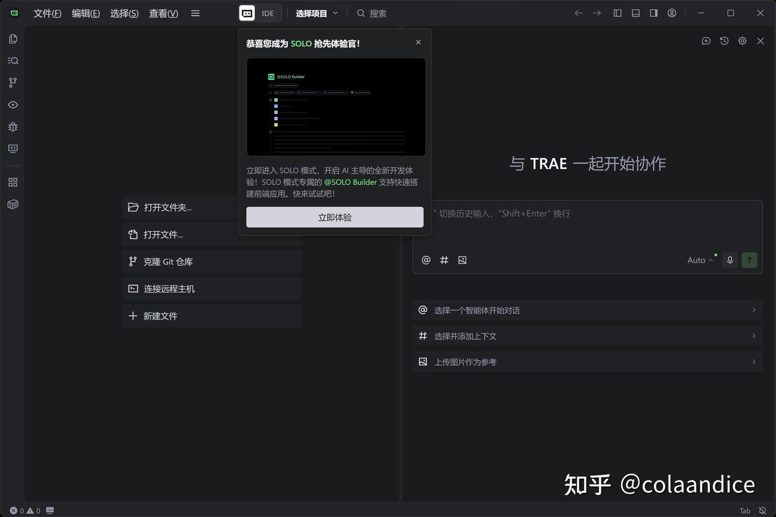Open the 文件 menu
Viewport: 776px width, 517px height.
pos(46,13)
